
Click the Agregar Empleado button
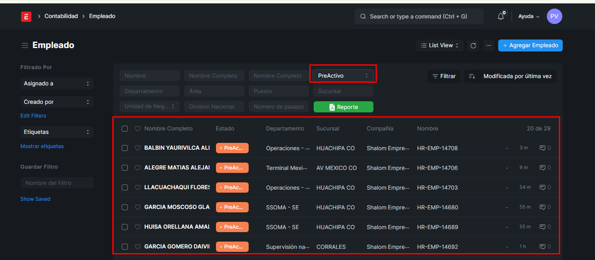pos(530,45)
